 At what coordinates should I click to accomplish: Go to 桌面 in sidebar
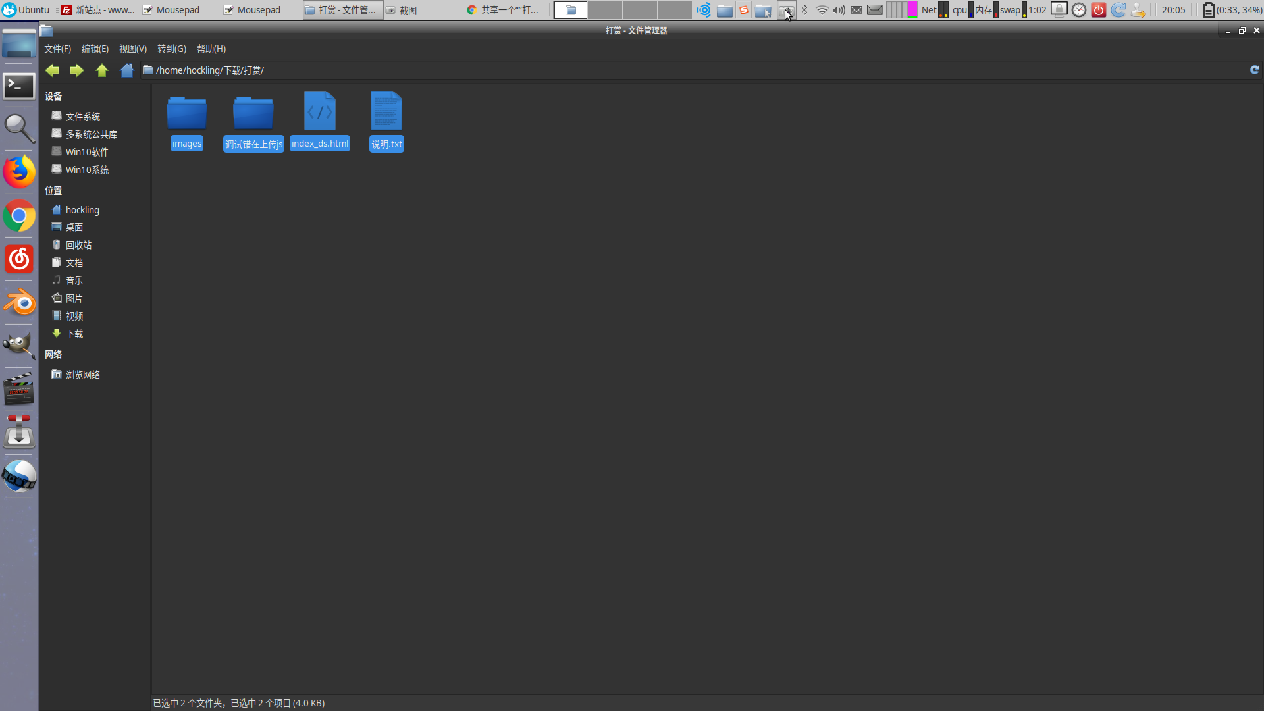[74, 227]
